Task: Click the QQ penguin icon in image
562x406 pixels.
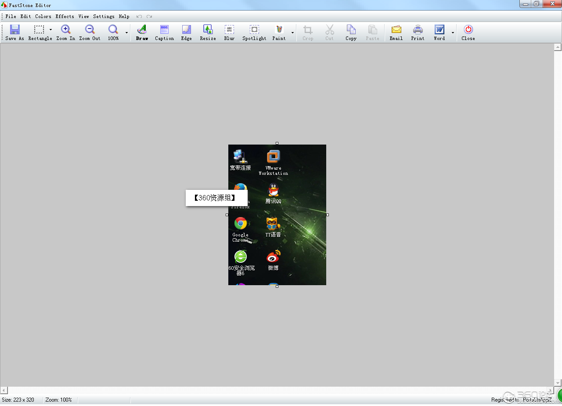Action: click(273, 190)
